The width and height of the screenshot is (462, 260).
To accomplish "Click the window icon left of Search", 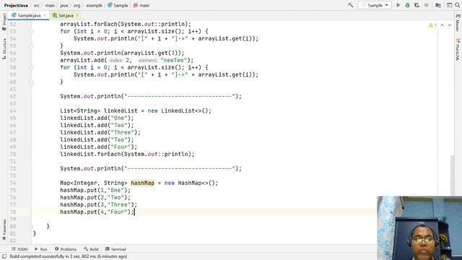I will 449,5.
